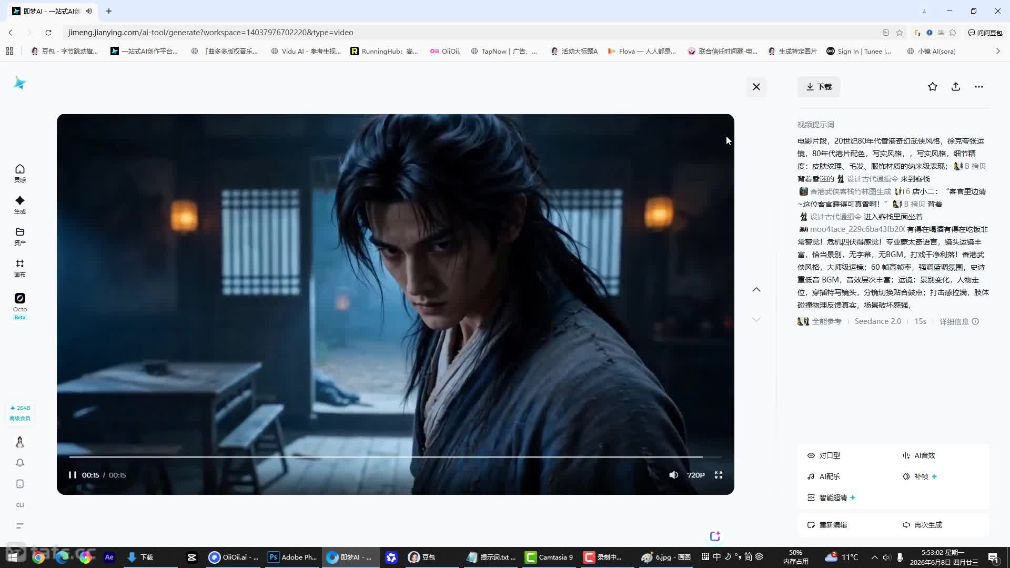
Task: Toggle fullscreen video mode
Action: (719, 475)
